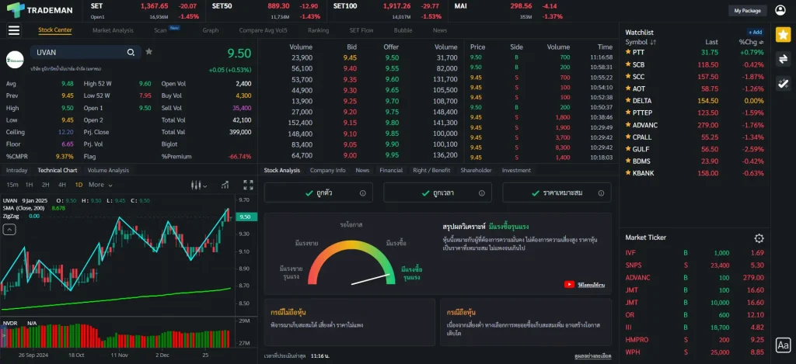Open Market Ticker settings gear
Screen dimensions: 796x364
click(759, 238)
